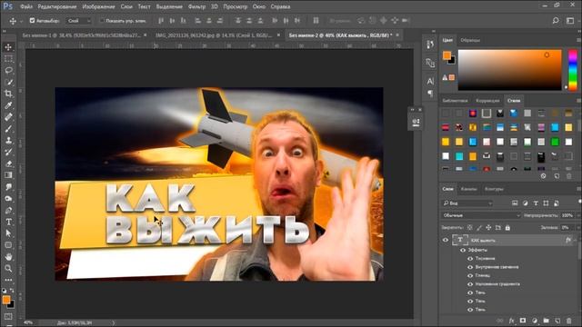The width and height of the screenshot is (582, 327).
Task: Select the Lasso tool
Action: tap(8, 71)
